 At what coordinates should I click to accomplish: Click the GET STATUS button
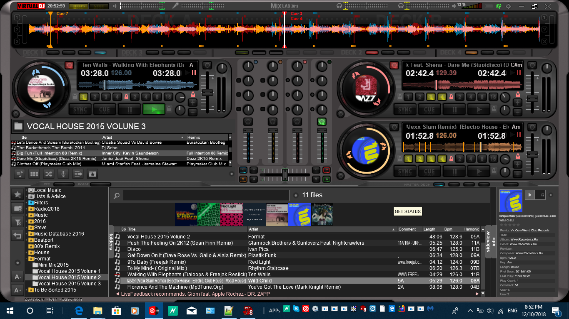coord(408,211)
